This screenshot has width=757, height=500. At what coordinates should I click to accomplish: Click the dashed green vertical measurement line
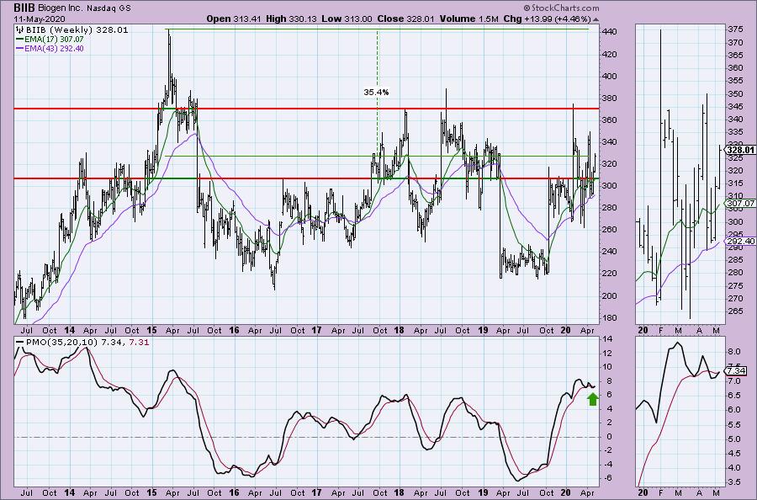point(377,92)
